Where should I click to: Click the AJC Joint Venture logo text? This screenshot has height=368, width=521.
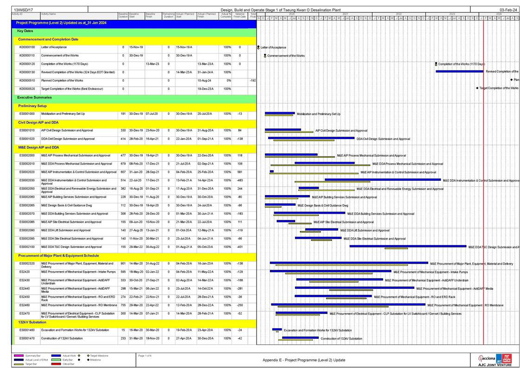(x=498, y=365)
